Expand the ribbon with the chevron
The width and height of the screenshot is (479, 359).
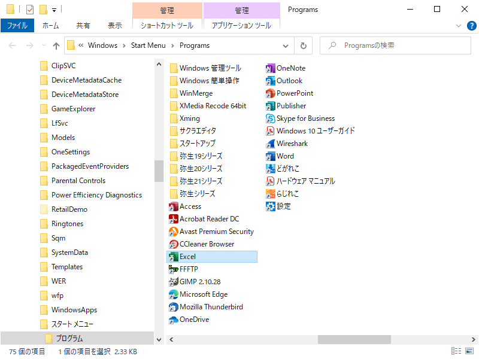pyautogui.click(x=458, y=26)
